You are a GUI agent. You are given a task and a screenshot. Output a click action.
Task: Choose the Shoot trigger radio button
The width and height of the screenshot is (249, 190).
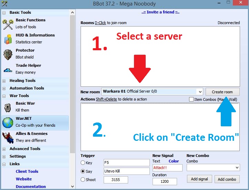[x=83, y=180]
